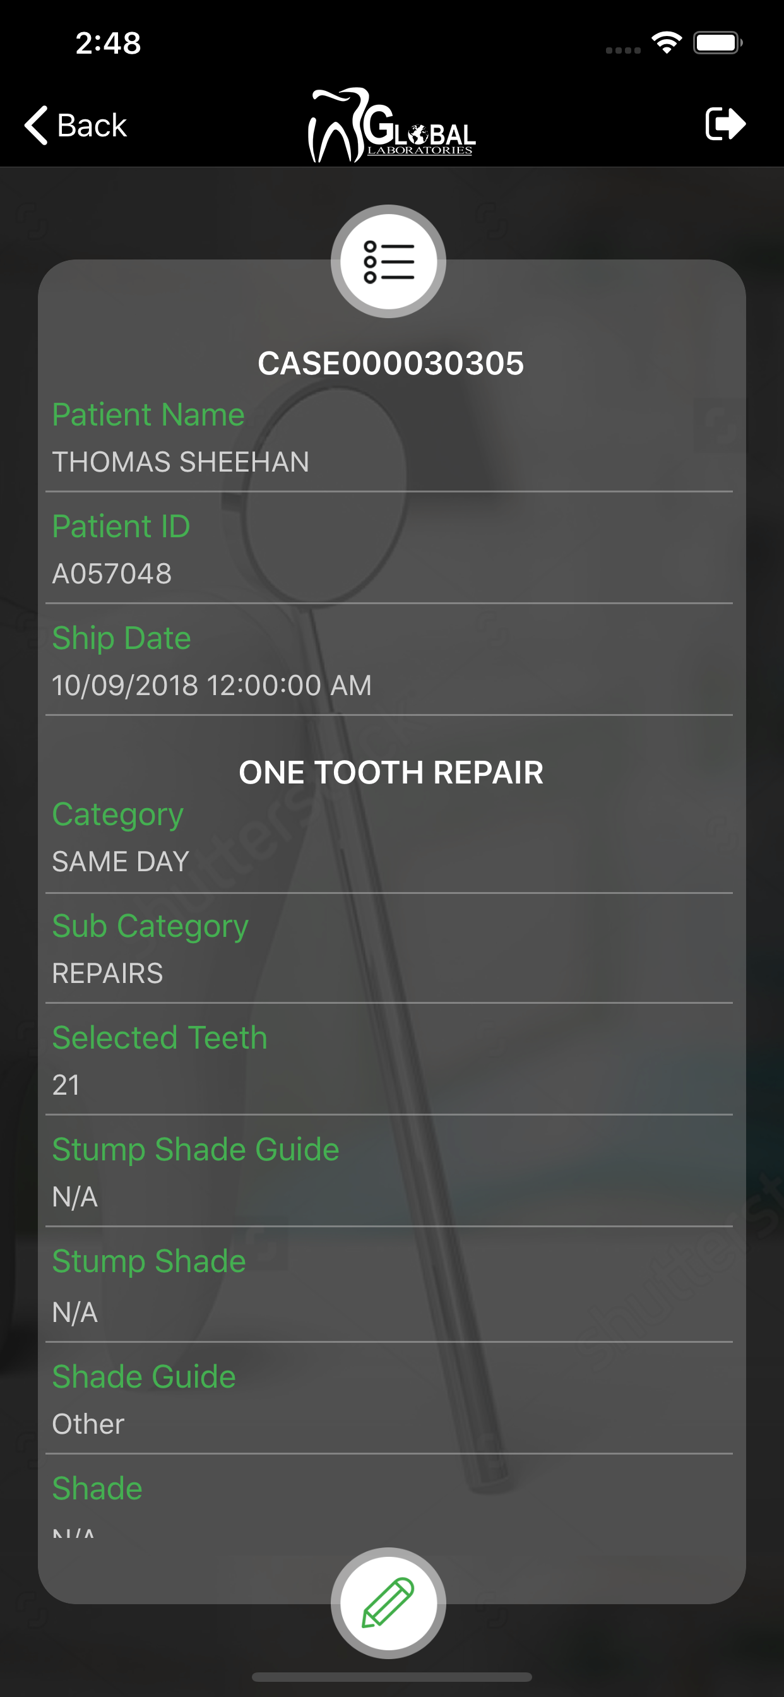Tap the back chevron arrow
The width and height of the screenshot is (784, 1697).
[x=36, y=124]
